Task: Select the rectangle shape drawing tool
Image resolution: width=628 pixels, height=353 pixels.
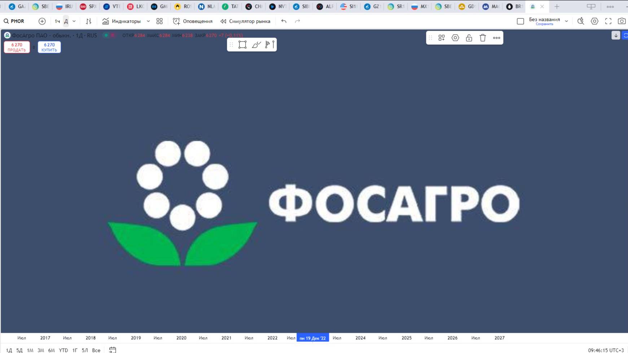Action: click(242, 45)
